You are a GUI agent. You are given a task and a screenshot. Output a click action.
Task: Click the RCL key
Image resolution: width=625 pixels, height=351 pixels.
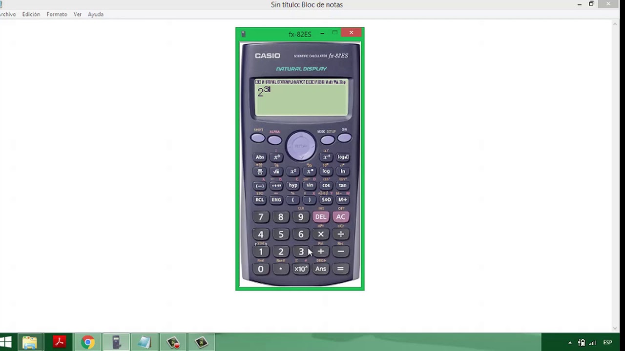tap(260, 200)
